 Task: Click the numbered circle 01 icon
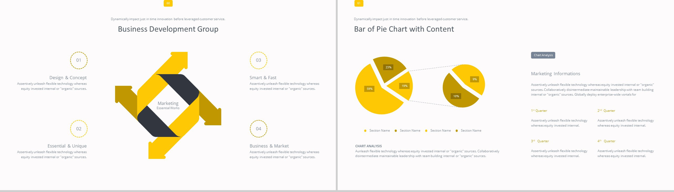tap(79, 60)
